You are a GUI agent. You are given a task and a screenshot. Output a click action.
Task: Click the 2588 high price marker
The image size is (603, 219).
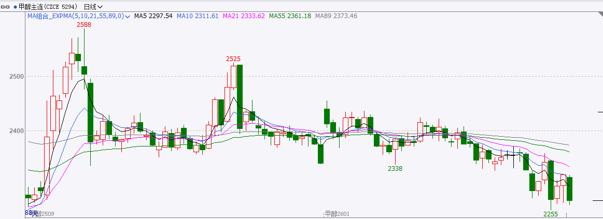coord(84,25)
